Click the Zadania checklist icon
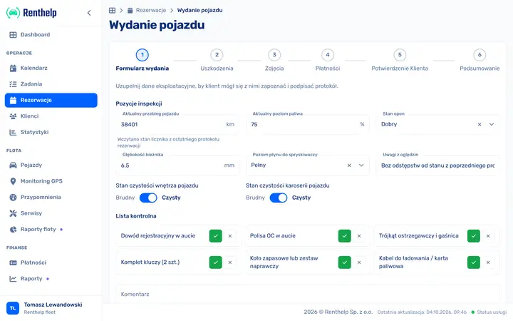The height and width of the screenshot is (321, 513). point(13,84)
